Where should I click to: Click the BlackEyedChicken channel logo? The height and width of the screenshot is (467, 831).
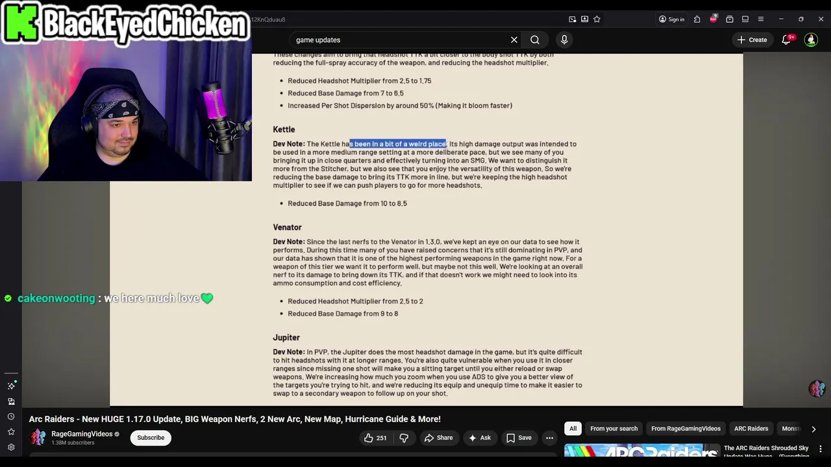click(126, 23)
